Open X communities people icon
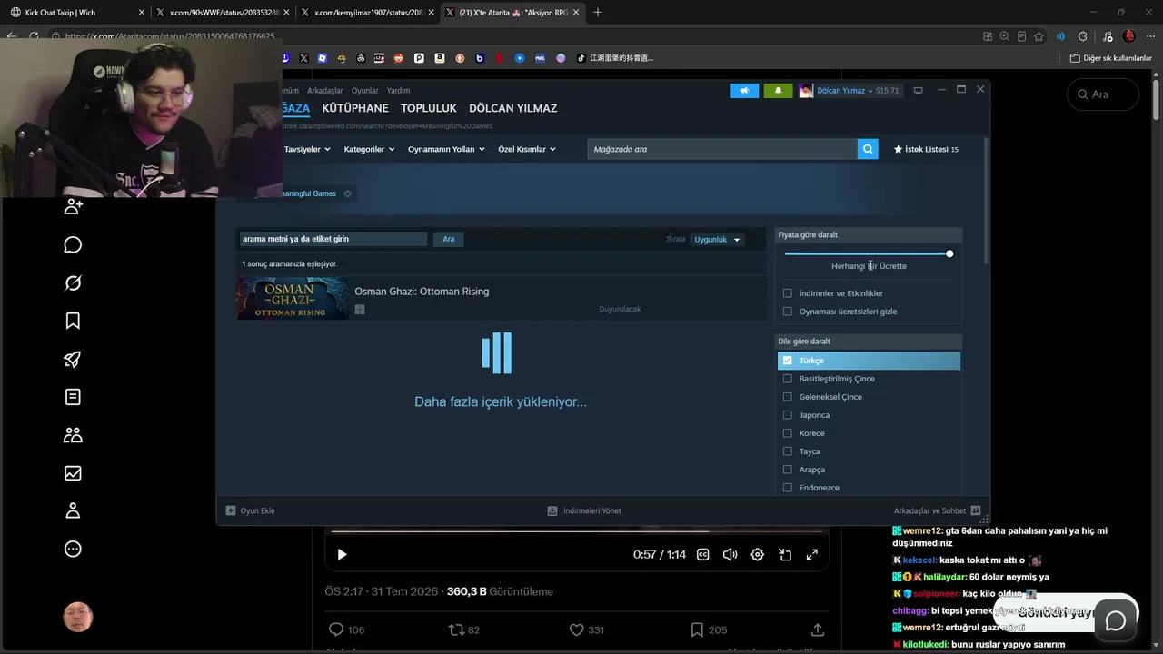This screenshot has width=1163, height=654. click(x=73, y=435)
